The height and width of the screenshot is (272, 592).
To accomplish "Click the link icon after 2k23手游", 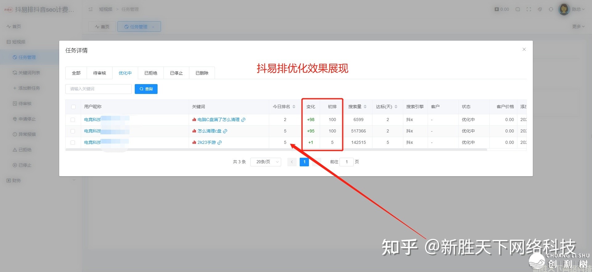I will click(220, 143).
